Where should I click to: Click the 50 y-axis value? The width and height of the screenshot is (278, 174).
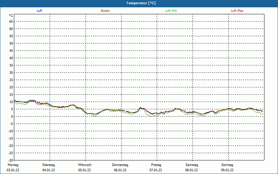11,43
